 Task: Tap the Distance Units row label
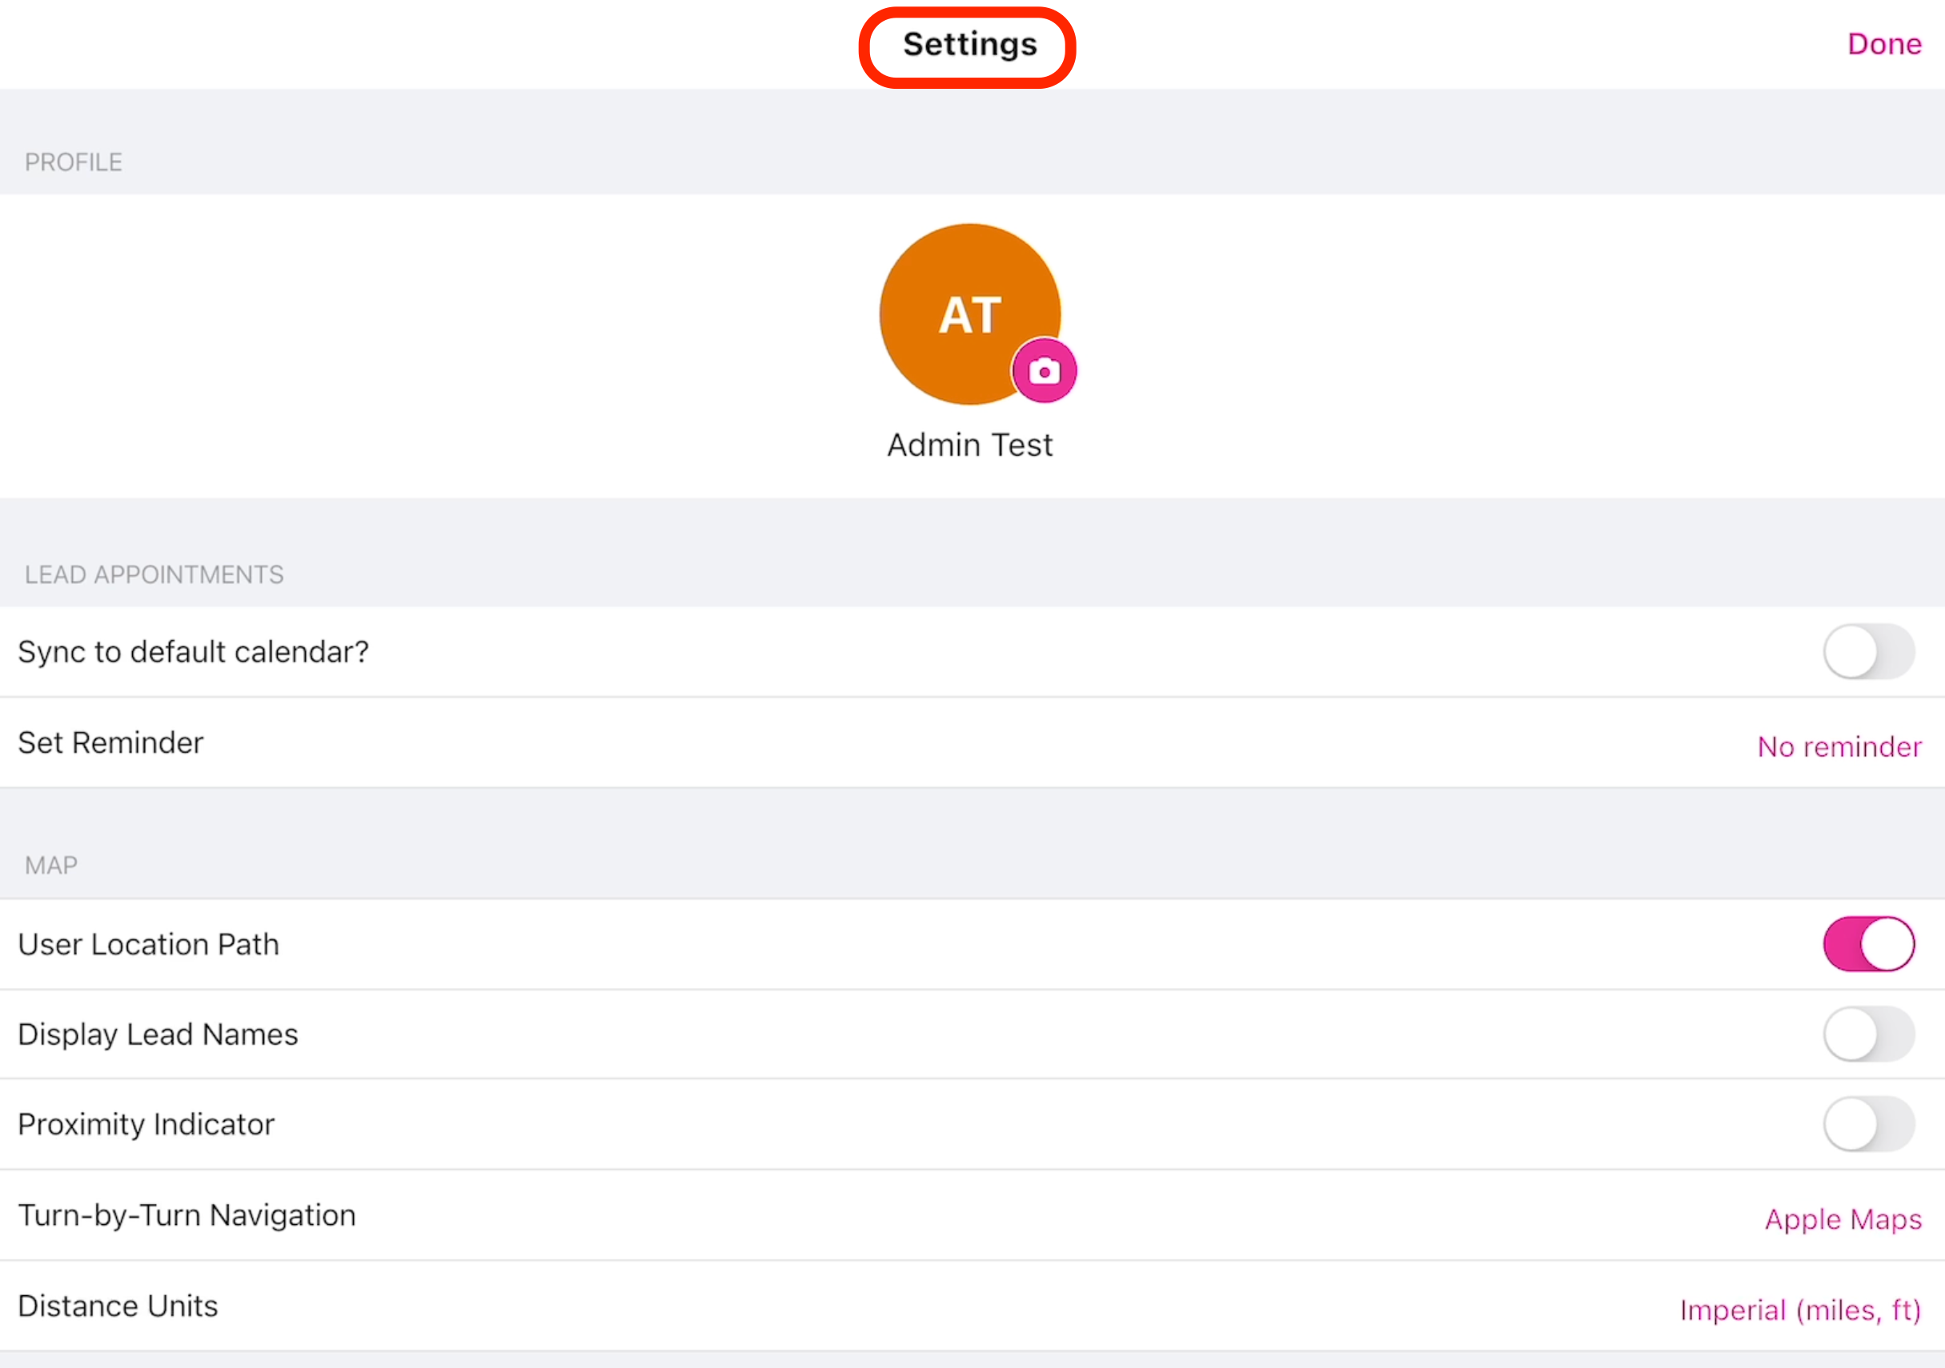118,1306
